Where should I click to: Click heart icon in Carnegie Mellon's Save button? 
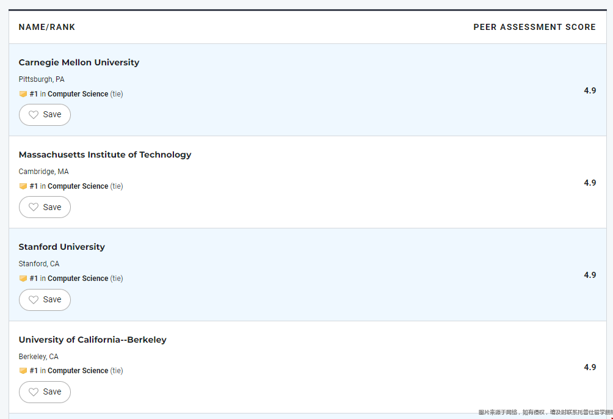pos(34,115)
